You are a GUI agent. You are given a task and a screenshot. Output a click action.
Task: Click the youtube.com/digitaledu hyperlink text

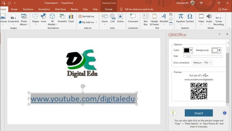coord(83,99)
